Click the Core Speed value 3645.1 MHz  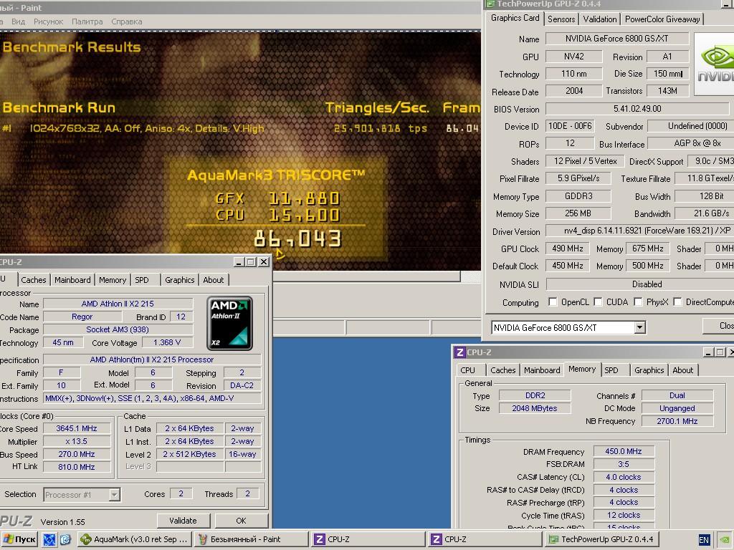[77, 428]
